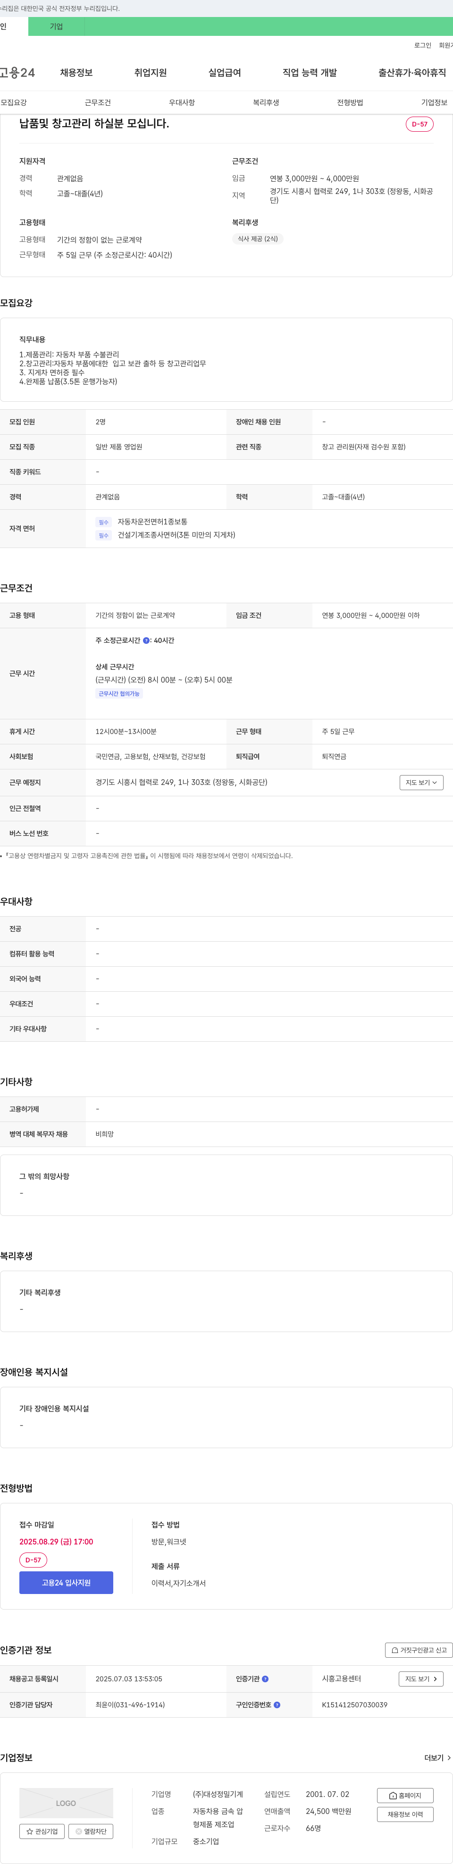This screenshot has width=453, height=1864.
Task: View the 채용정보 이력 button
Action: pos(405,1814)
